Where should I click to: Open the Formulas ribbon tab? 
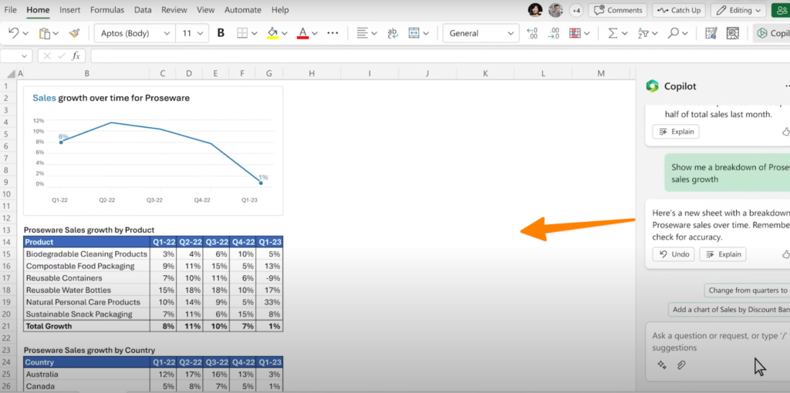pos(106,10)
